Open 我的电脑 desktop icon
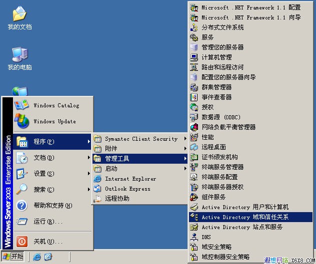 pos(19,58)
